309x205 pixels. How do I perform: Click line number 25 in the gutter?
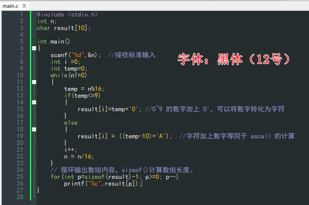pyautogui.click(x=20, y=177)
